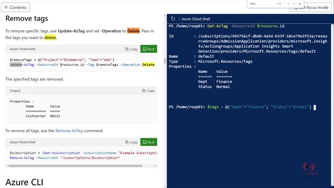
Task: Click the Cloud Shell vertical scrollbar
Action: (332, 105)
